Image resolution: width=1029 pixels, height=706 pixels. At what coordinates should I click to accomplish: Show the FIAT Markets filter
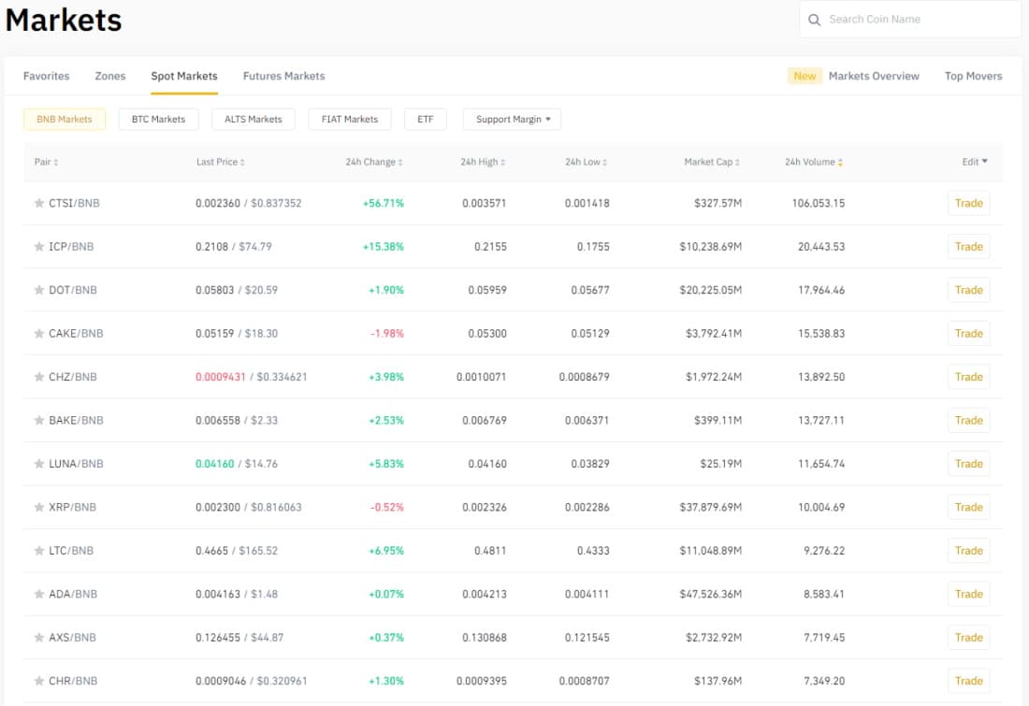350,120
